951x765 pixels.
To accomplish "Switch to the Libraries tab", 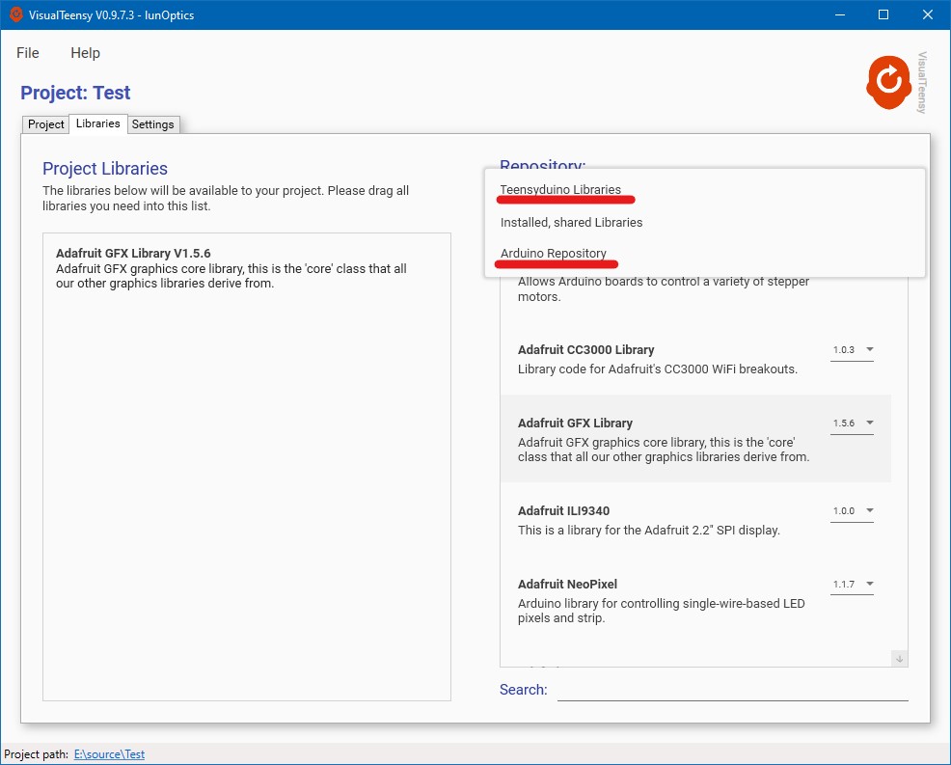I will tap(98, 123).
